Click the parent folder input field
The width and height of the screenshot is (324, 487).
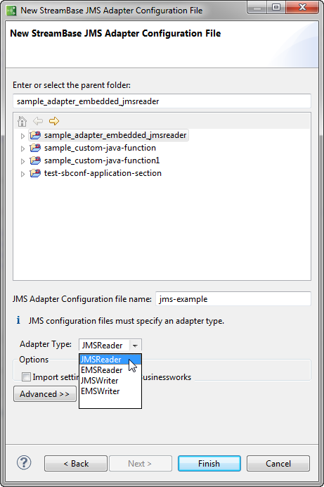pyautogui.click(x=162, y=101)
